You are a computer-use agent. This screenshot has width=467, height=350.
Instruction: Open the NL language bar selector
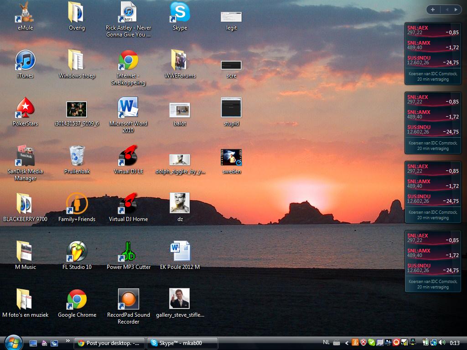(x=326, y=342)
